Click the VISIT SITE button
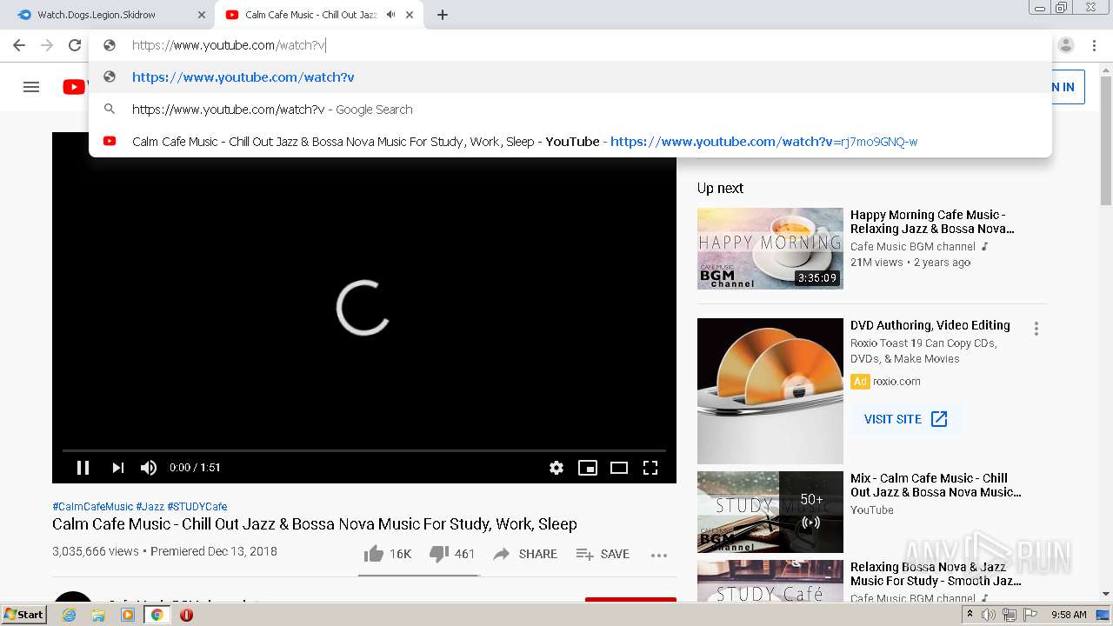Viewport: 1113px width, 626px height. 905,419
